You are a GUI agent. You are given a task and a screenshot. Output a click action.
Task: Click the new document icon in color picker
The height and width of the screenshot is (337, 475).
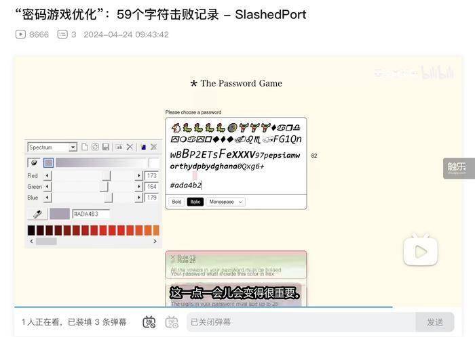pyautogui.click(x=85, y=147)
